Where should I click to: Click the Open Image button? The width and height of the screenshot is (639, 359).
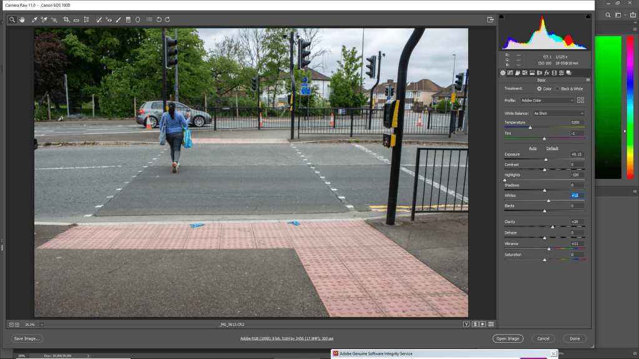(507, 338)
